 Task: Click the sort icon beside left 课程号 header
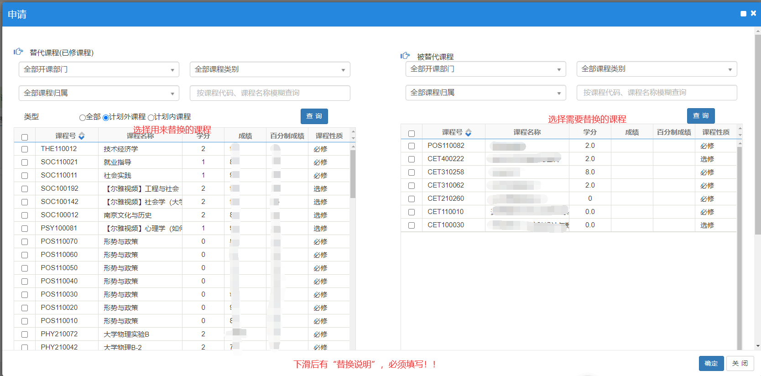[x=82, y=136]
